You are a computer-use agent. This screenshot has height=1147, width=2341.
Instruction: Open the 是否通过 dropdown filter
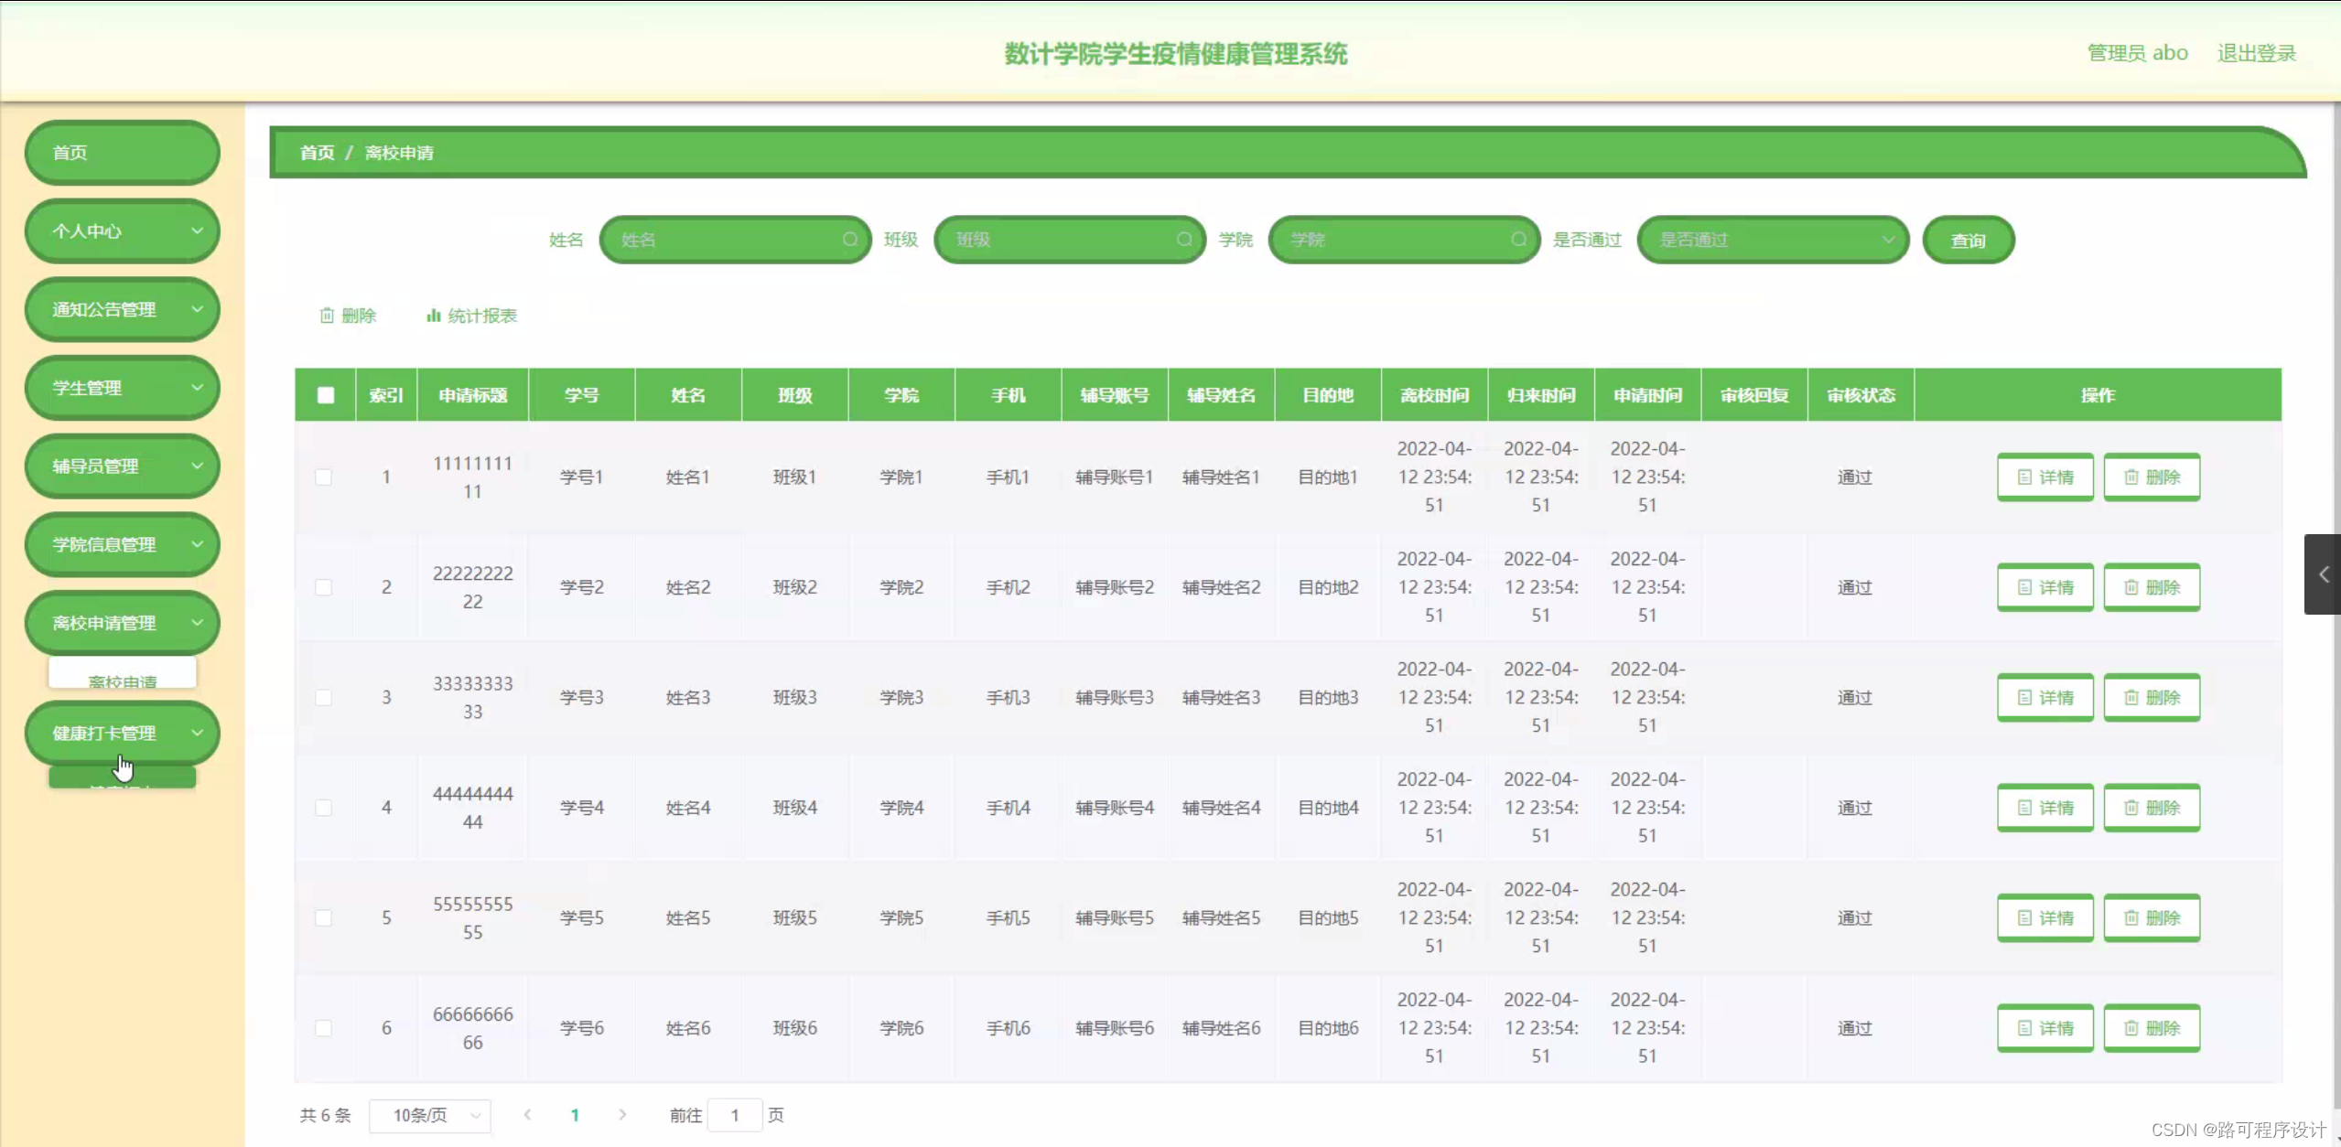point(1773,240)
